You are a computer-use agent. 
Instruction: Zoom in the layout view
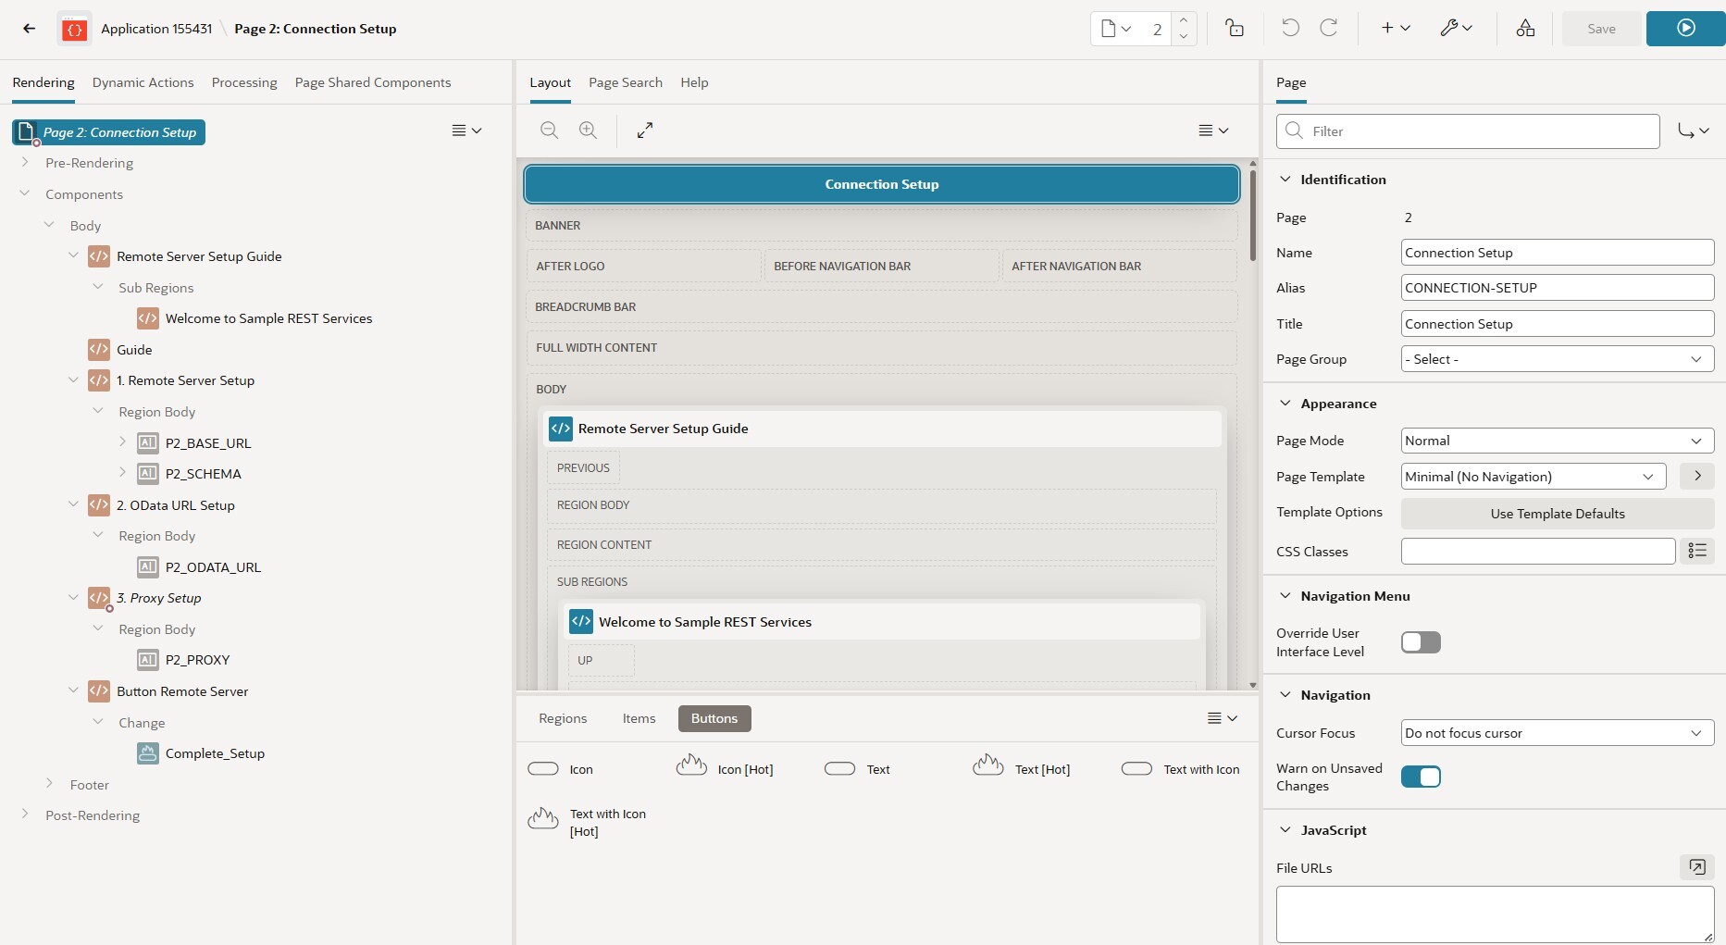coord(588,131)
